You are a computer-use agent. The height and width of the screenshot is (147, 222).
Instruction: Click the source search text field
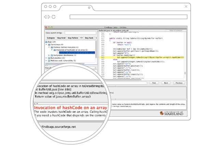[x=127, y=83]
